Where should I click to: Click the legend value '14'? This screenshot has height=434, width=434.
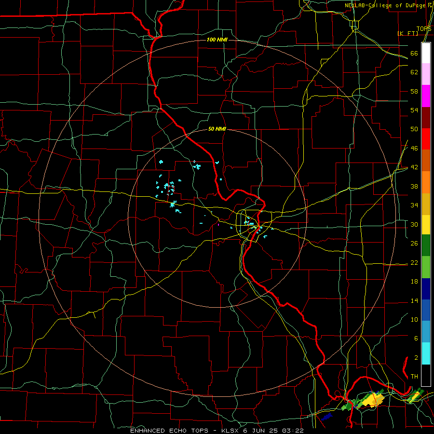coord(414,300)
